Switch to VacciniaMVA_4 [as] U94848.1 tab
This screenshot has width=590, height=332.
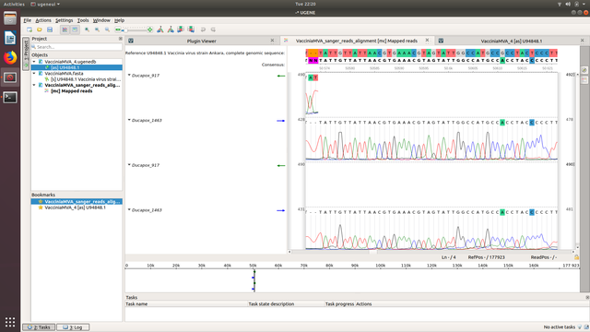pyautogui.click(x=512, y=41)
